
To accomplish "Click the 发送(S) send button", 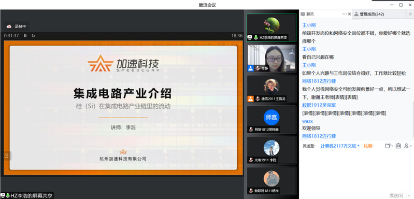I will [x=396, y=195].
